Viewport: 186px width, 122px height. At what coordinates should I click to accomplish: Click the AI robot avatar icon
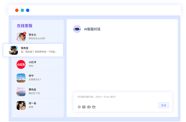pyautogui.click(x=77, y=29)
